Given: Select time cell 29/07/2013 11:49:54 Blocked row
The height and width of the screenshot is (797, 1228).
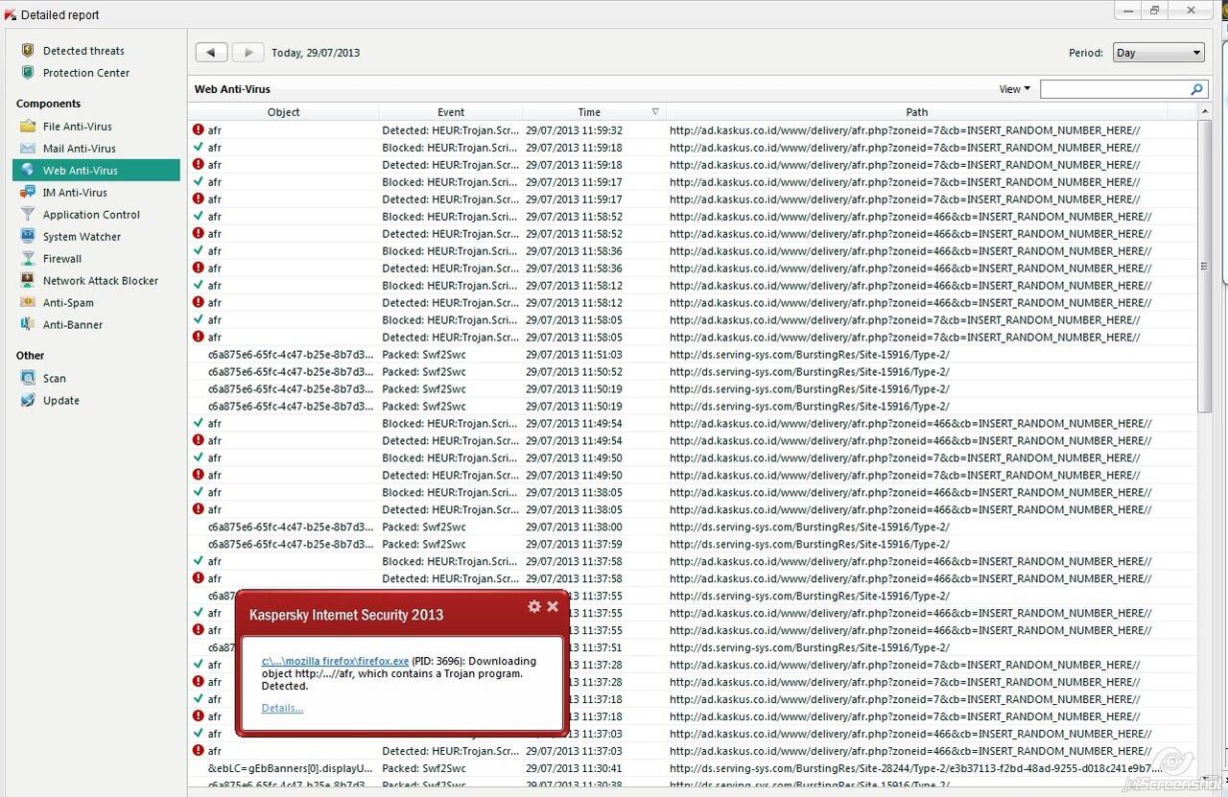Looking at the screenshot, I should pos(574,423).
